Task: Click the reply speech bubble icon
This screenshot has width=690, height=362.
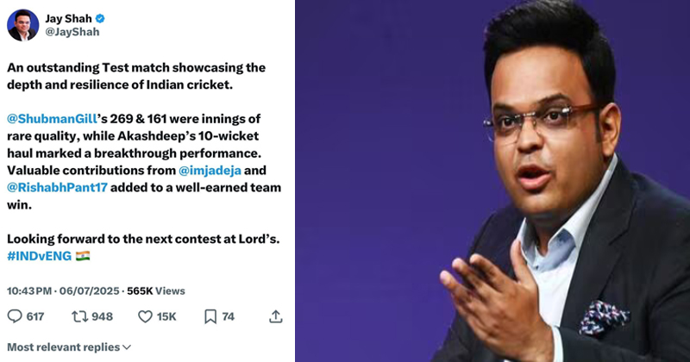Action: [15, 316]
